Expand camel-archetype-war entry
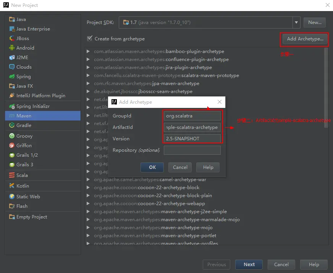Image resolution: width=333 pixels, height=273 pixels. [88, 180]
